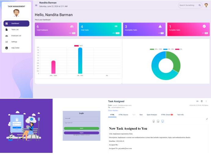This screenshot has height=155, width=211.
Task: Click the Search Something input field
Action: (188, 5)
